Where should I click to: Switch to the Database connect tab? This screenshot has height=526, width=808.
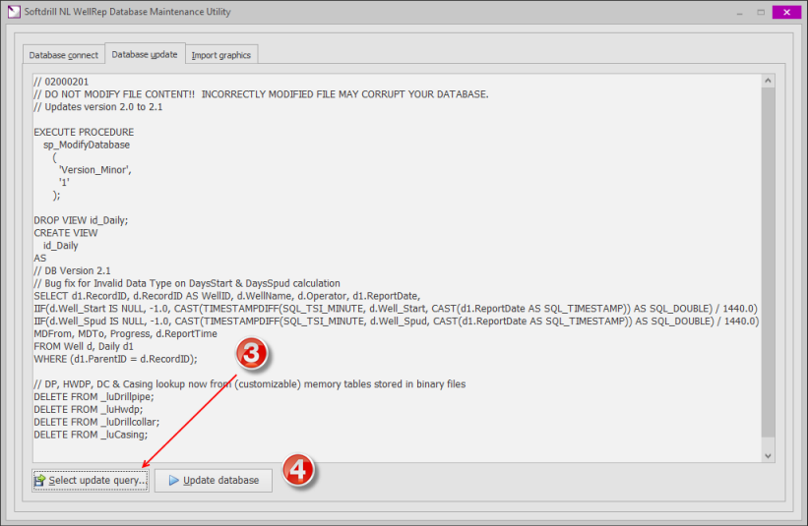(63, 55)
